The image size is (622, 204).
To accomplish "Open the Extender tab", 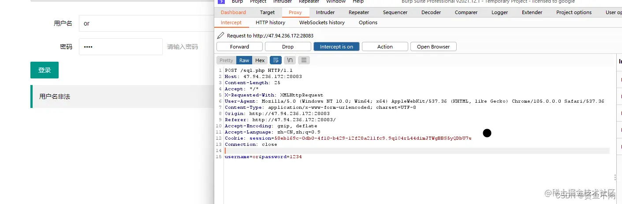I will (x=532, y=12).
